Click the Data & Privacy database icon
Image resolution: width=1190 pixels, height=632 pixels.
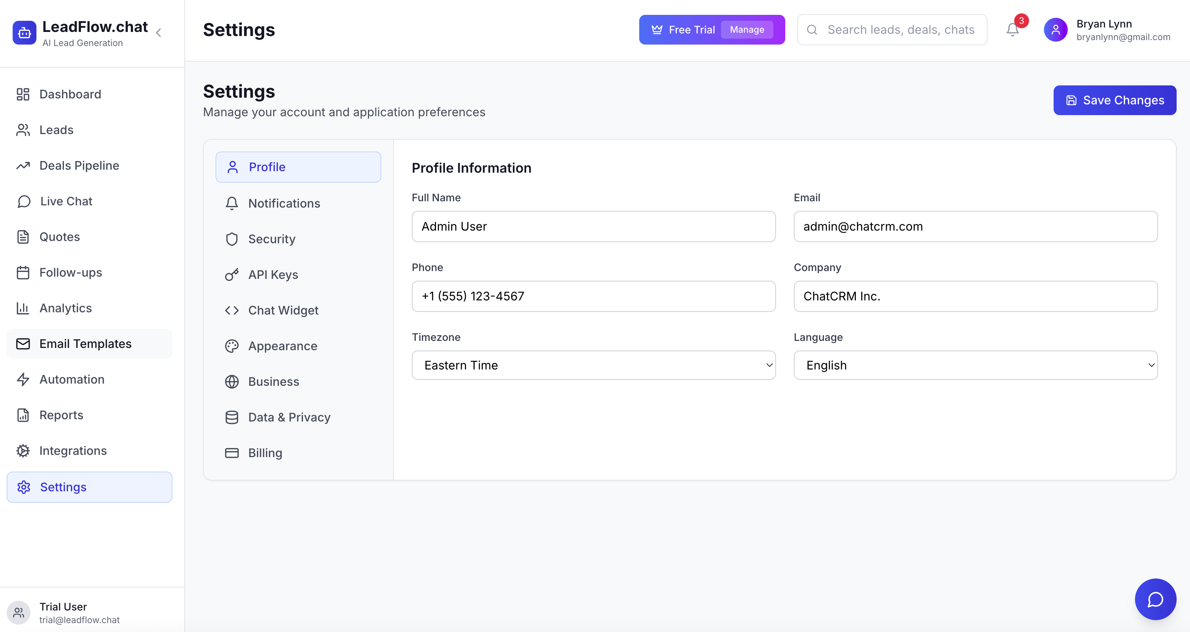pos(232,417)
